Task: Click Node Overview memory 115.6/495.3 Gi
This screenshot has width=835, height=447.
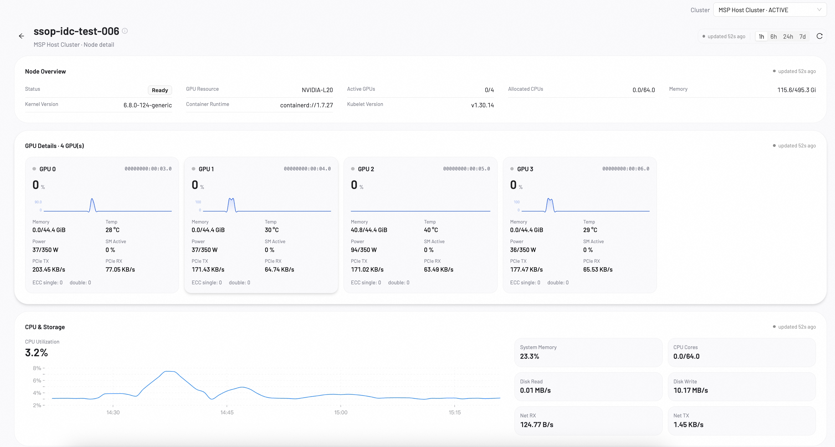Action: point(796,90)
